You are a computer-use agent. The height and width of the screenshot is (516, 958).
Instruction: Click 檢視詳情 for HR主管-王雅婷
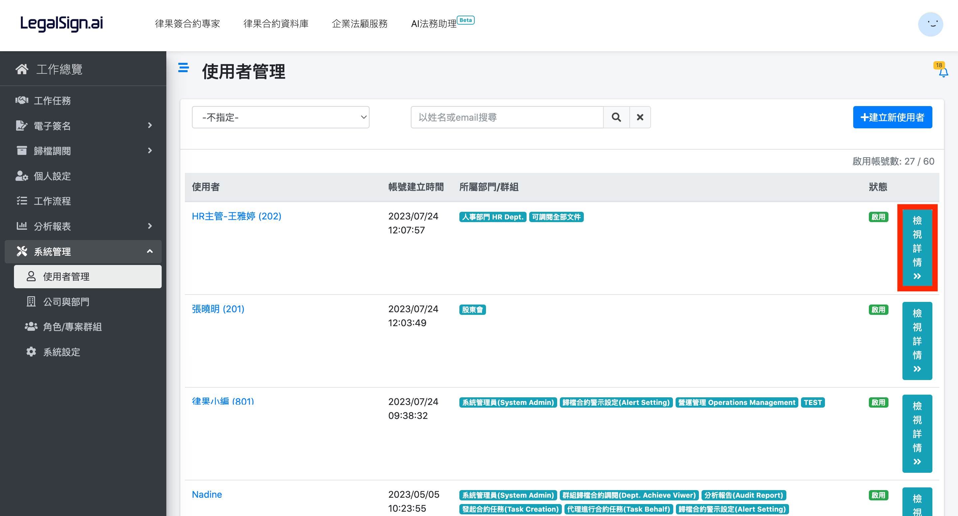(x=917, y=248)
